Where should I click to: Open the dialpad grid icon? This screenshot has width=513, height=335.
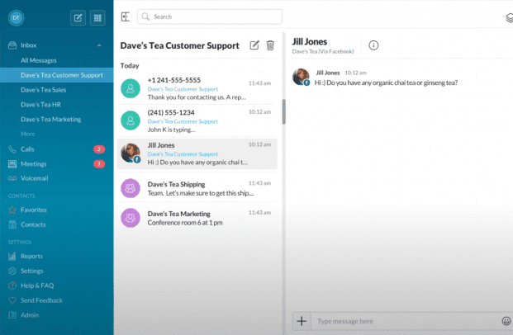pyautogui.click(x=97, y=17)
